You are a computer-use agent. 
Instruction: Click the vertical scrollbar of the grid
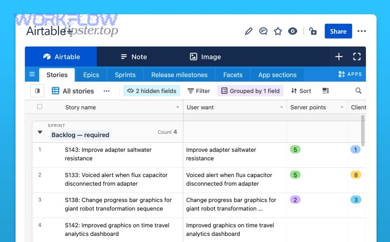point(363,131)
